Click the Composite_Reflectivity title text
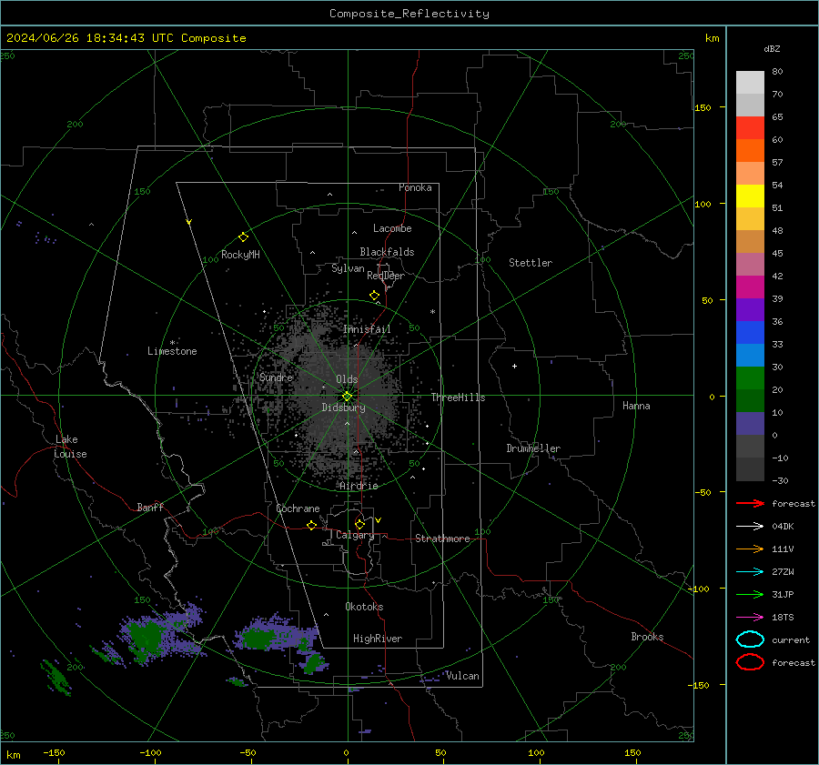Screen dimensions: 819x765 pos(409,14)
